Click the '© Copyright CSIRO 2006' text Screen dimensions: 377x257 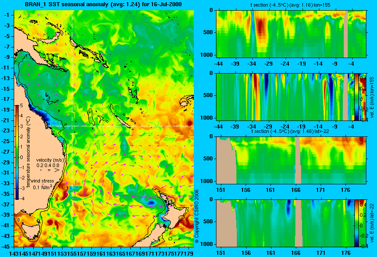pos(196,216)
